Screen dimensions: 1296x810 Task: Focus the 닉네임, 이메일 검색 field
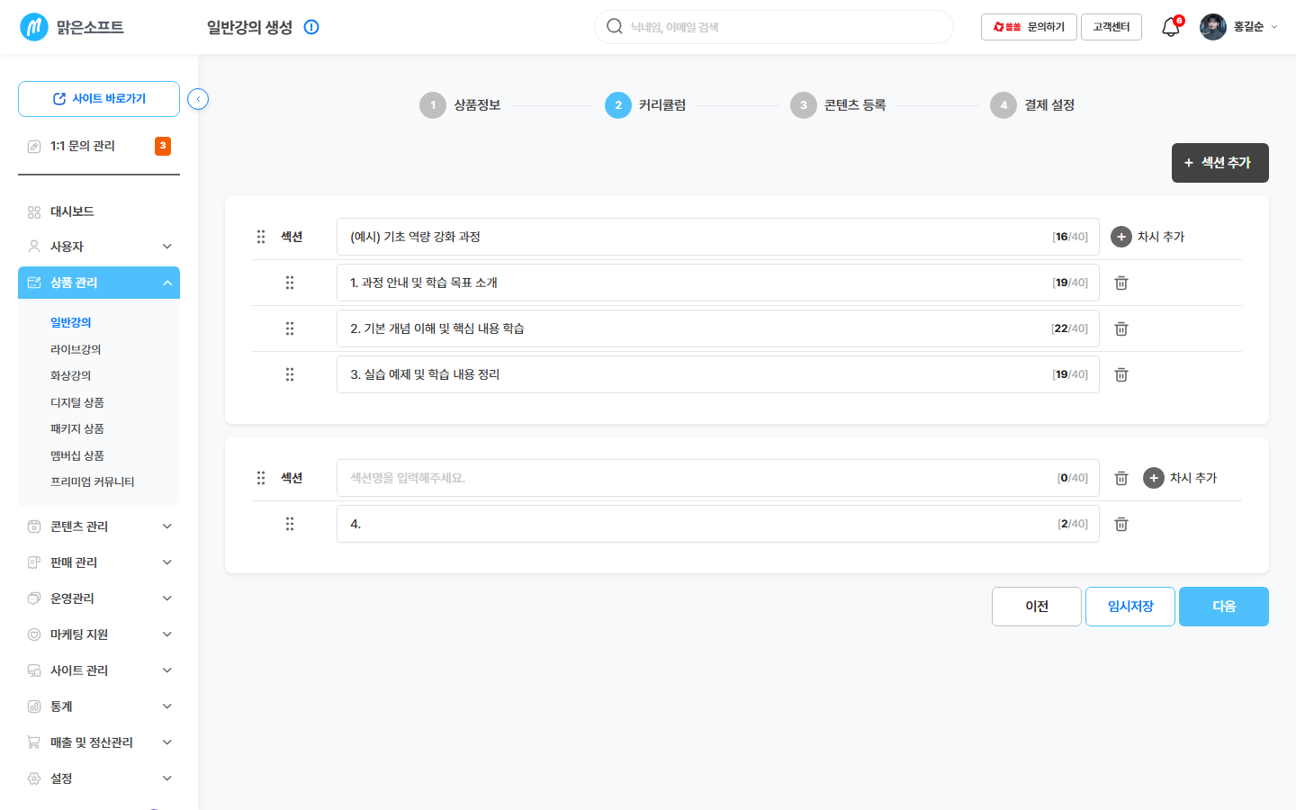click(x=774, y=27)
